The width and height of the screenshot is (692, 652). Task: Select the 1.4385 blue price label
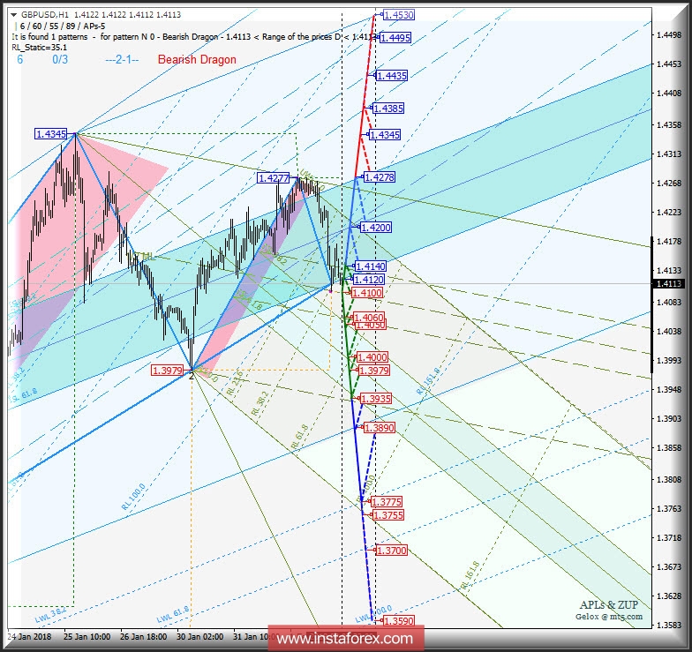(388, 109)
